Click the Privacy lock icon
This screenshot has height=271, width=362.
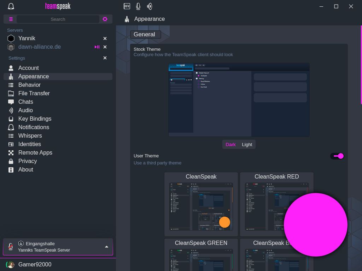(11, 161)
